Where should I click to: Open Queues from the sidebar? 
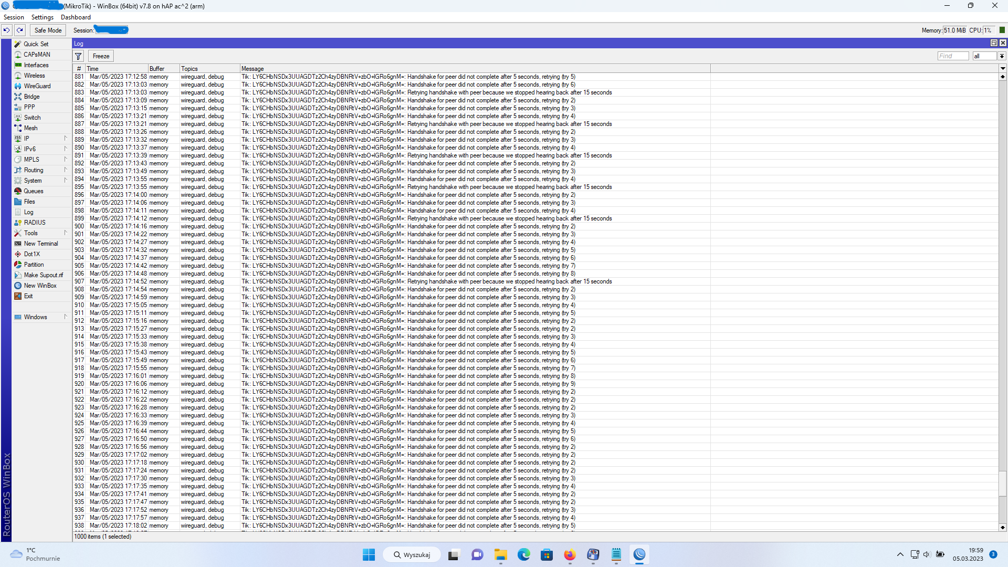click(33, 191)
